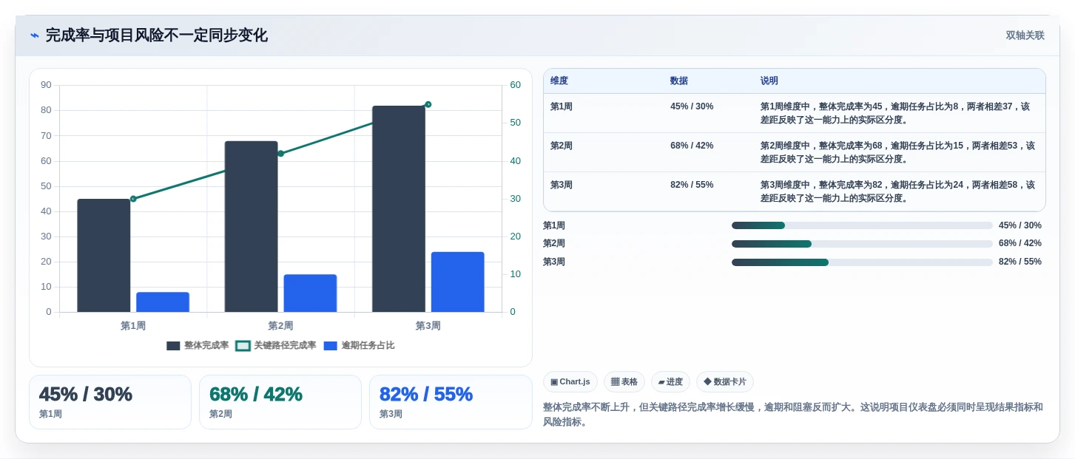1075x459 pixels.
Task: Click the summary paragraph starting 整体完成率不断上升
Action: pos(793,415)
